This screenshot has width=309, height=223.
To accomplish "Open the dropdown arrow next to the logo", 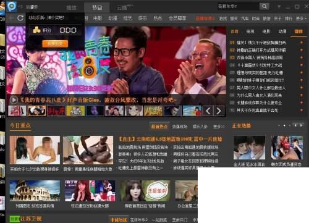I will point(19,7).
